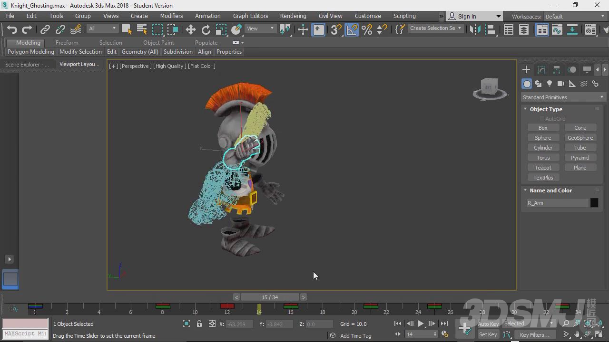Open the Sign In dropdown
This screenshot has width=609, height=342.
(x=474, y=16)
